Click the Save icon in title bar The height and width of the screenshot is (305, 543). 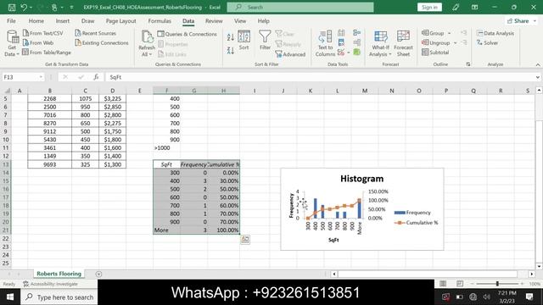click(11, 7)
